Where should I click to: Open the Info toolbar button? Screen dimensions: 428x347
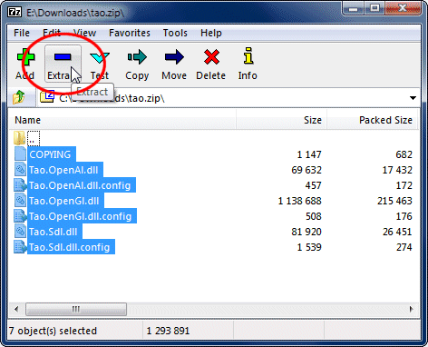[x=248, y=64]
